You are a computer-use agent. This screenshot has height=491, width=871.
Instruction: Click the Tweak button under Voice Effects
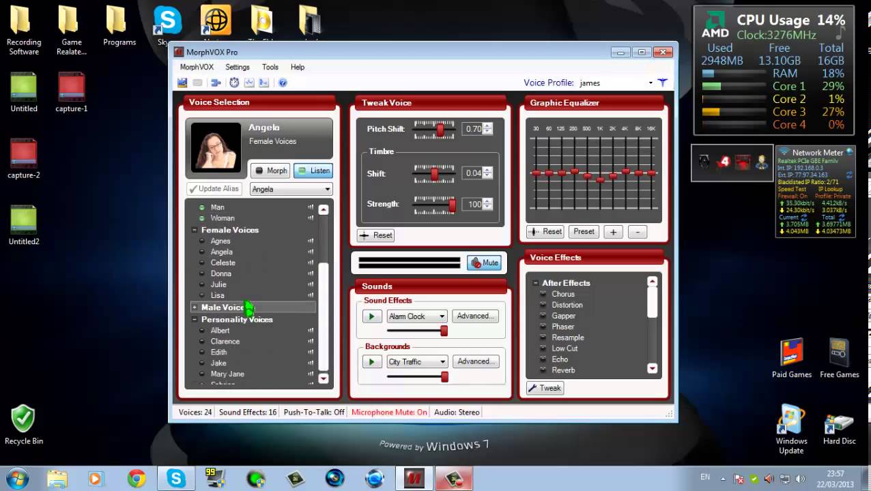pos(545,388)
